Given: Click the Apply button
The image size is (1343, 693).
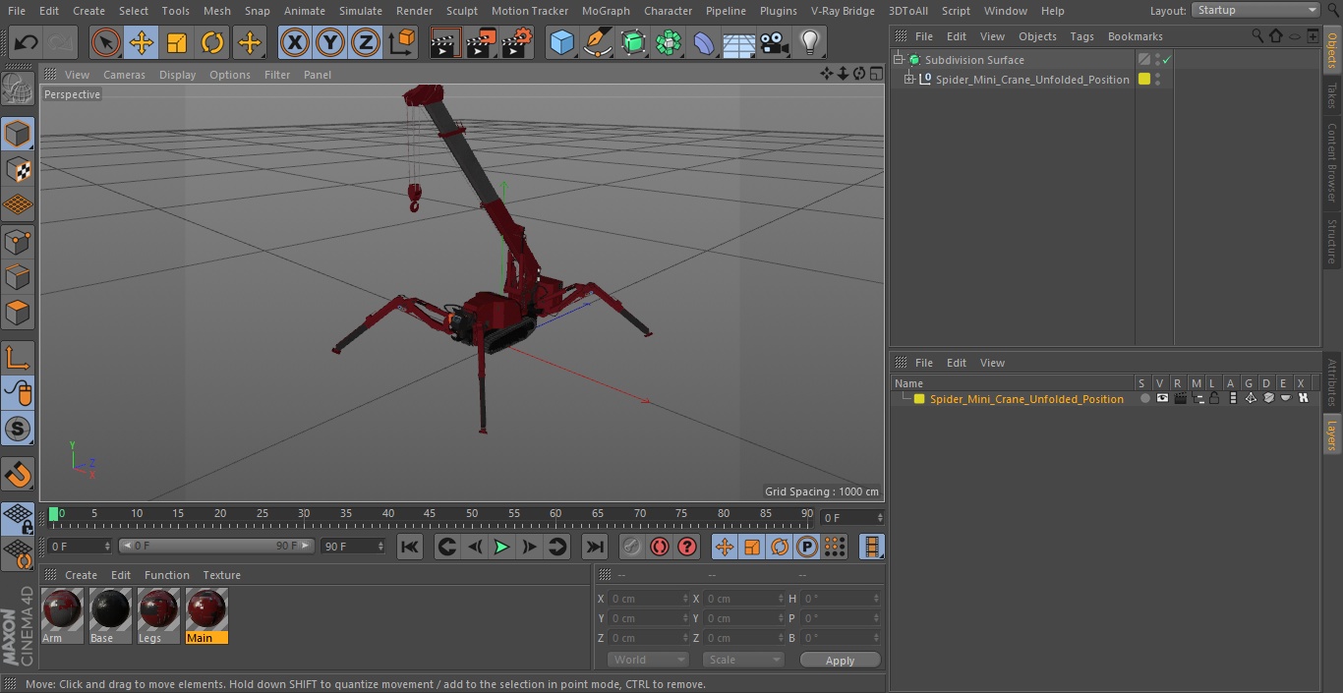Looking at the screenshot, I should click(x=840, y=660).
